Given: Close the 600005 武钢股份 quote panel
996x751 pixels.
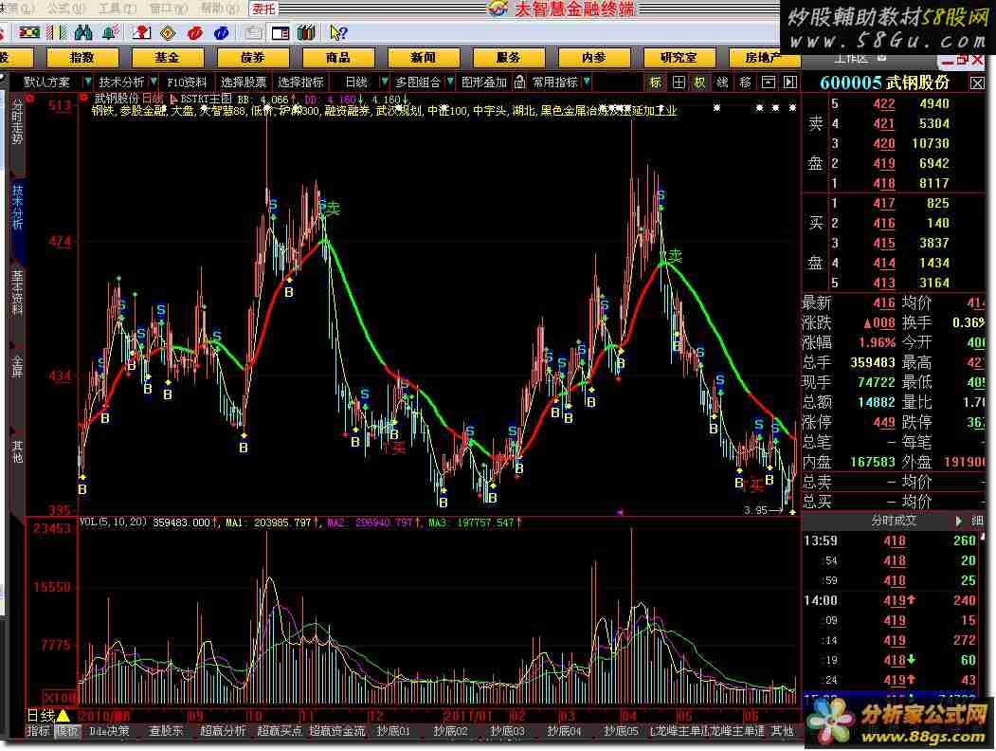Looking at the screenshot, I should (x=977, y=82).
